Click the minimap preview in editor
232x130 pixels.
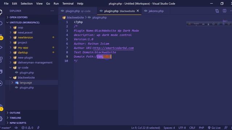(x=225, y=21)
